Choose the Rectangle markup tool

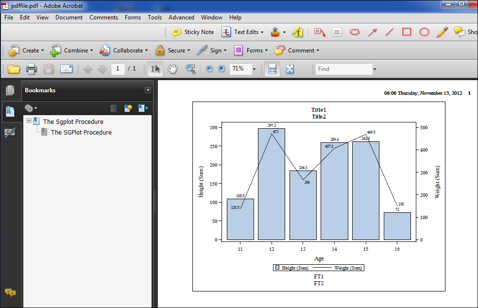(x=407, y=32)
